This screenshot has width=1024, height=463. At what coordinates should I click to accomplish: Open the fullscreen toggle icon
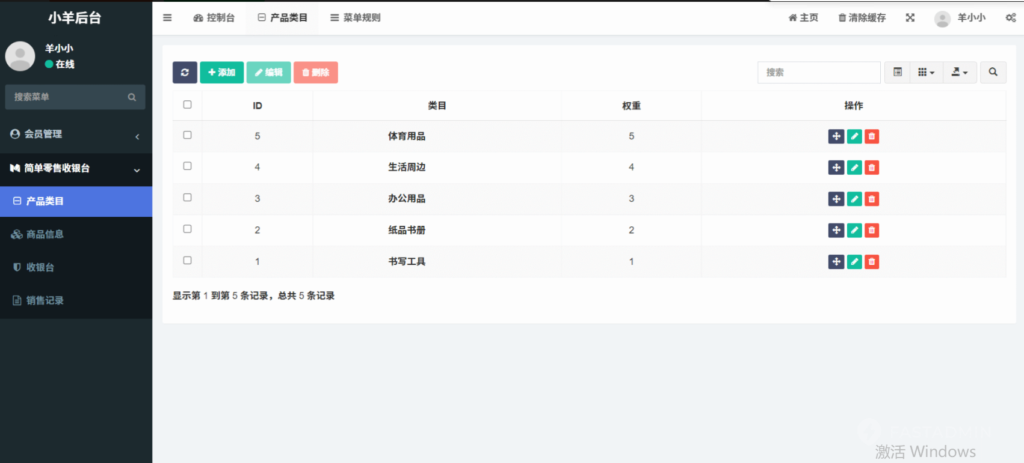coord(910,18)
